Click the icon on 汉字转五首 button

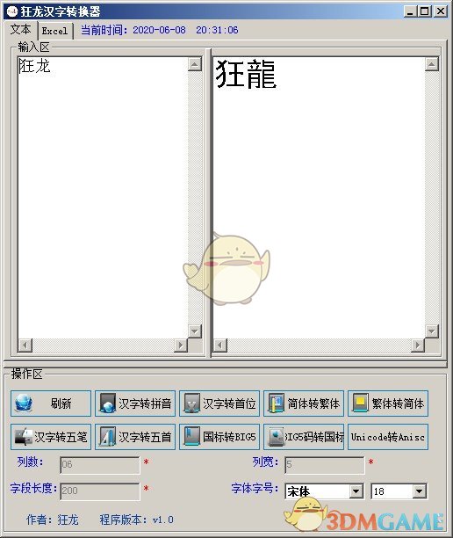(107, 437)
